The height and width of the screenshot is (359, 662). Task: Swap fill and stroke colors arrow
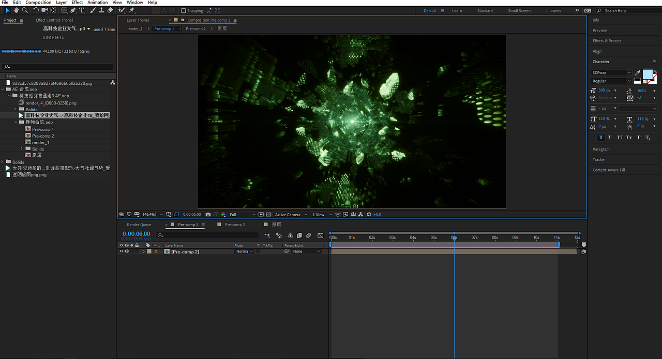tap(655, 72)
